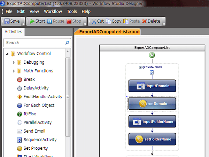Image resolution: width=209 pixels, height=157 pixels.
Task: Open the View menu
Action: coord(34,11)
